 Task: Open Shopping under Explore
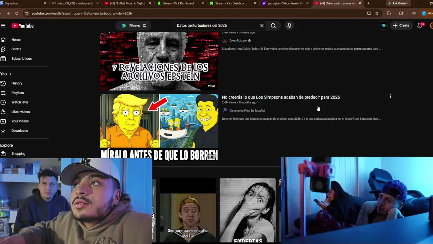(x=18, y=154)
